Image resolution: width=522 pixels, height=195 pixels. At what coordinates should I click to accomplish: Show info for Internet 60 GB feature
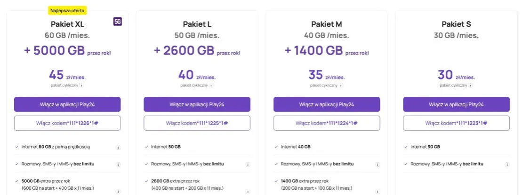(x=118, y=147)
